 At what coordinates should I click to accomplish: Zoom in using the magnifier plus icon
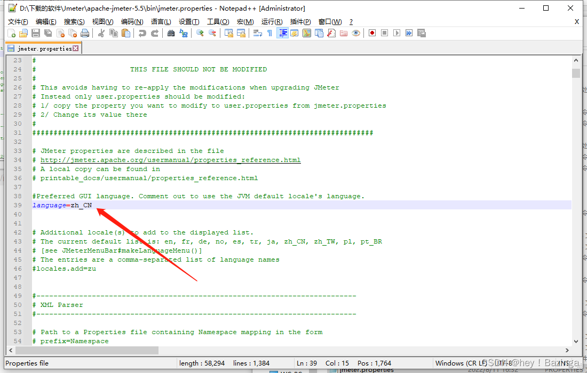click(x=200, y=33)
